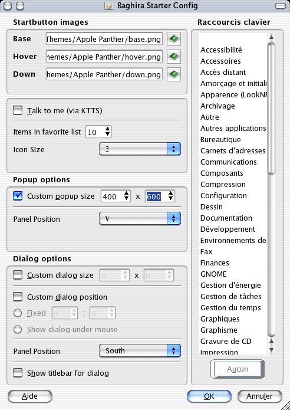Toggle Custom dialog position checkbox
This screenshot has height=410, width=290.
[18, 297]
